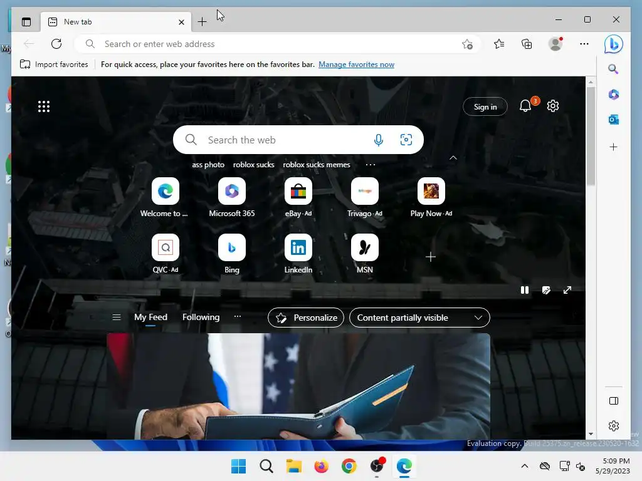Open Microsoft 365 icon in sidebar

(x=613, y=95)
